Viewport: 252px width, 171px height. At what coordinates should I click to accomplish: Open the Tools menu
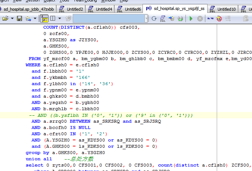[x=64, y=1]
